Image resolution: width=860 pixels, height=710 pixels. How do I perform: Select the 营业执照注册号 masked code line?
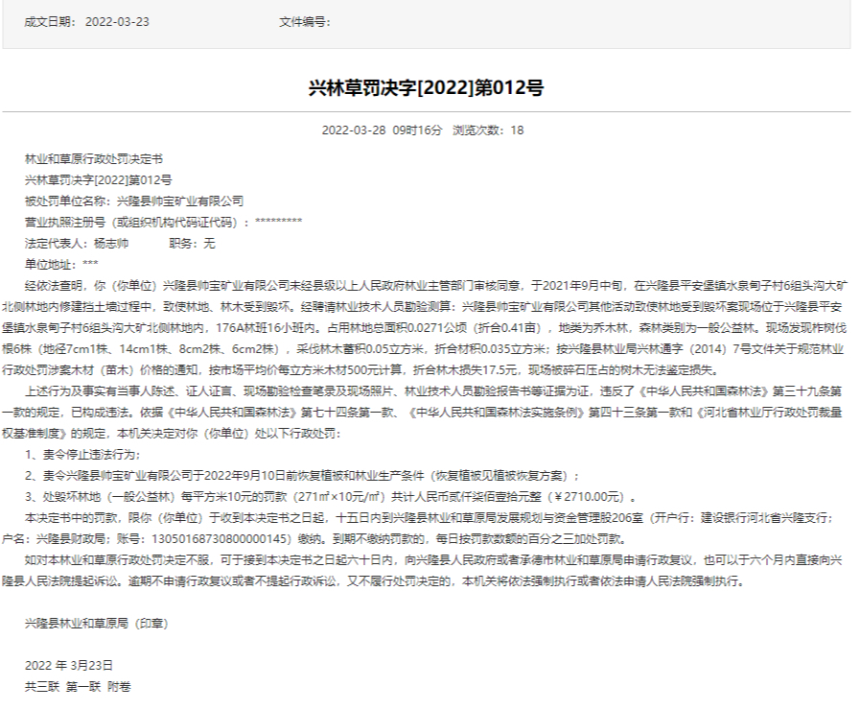tap(163, 223)
